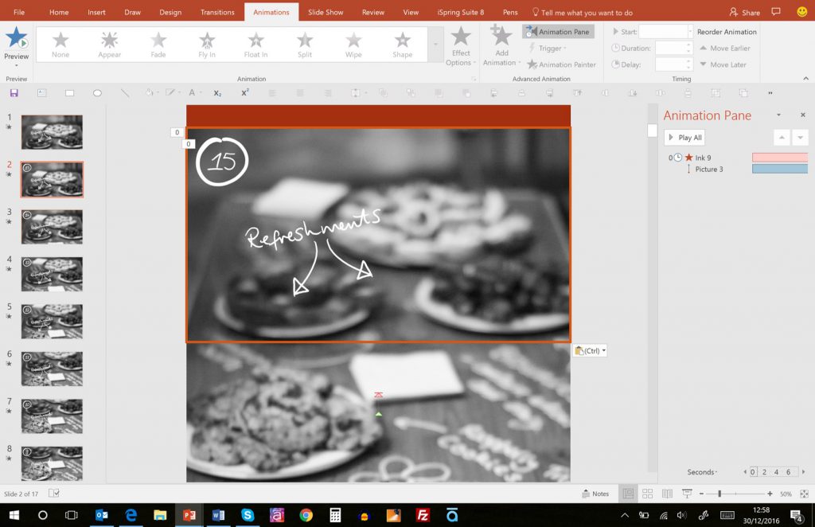This screenshot has height=527, width=815.
Task: Open the Paste Options (Ctrl) dropdown
Action: click(x=590, y=350)
